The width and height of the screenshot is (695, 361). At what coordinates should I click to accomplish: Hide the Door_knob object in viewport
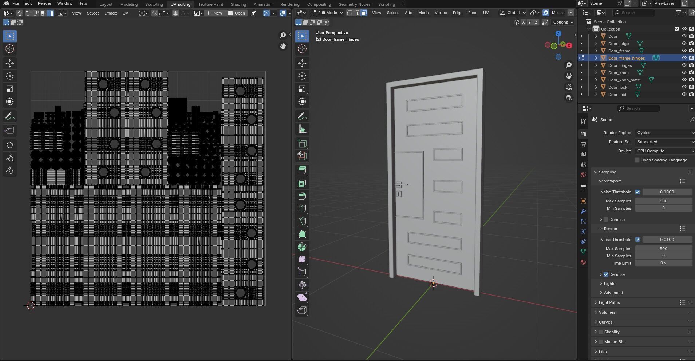tap(684, 72)
